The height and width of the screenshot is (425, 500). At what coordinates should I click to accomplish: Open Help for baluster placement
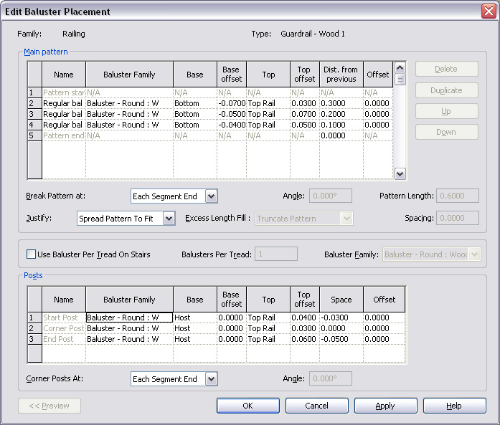tap(453, 406)
